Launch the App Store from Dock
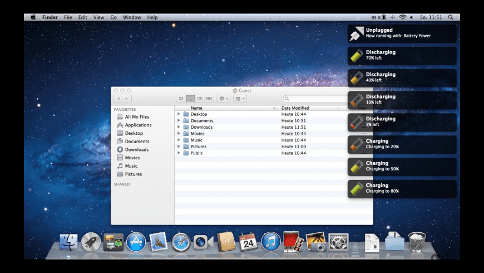 coord(136,242)
